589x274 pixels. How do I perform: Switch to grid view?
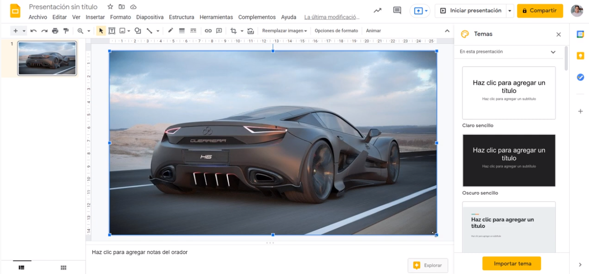[x=64, y=267]
